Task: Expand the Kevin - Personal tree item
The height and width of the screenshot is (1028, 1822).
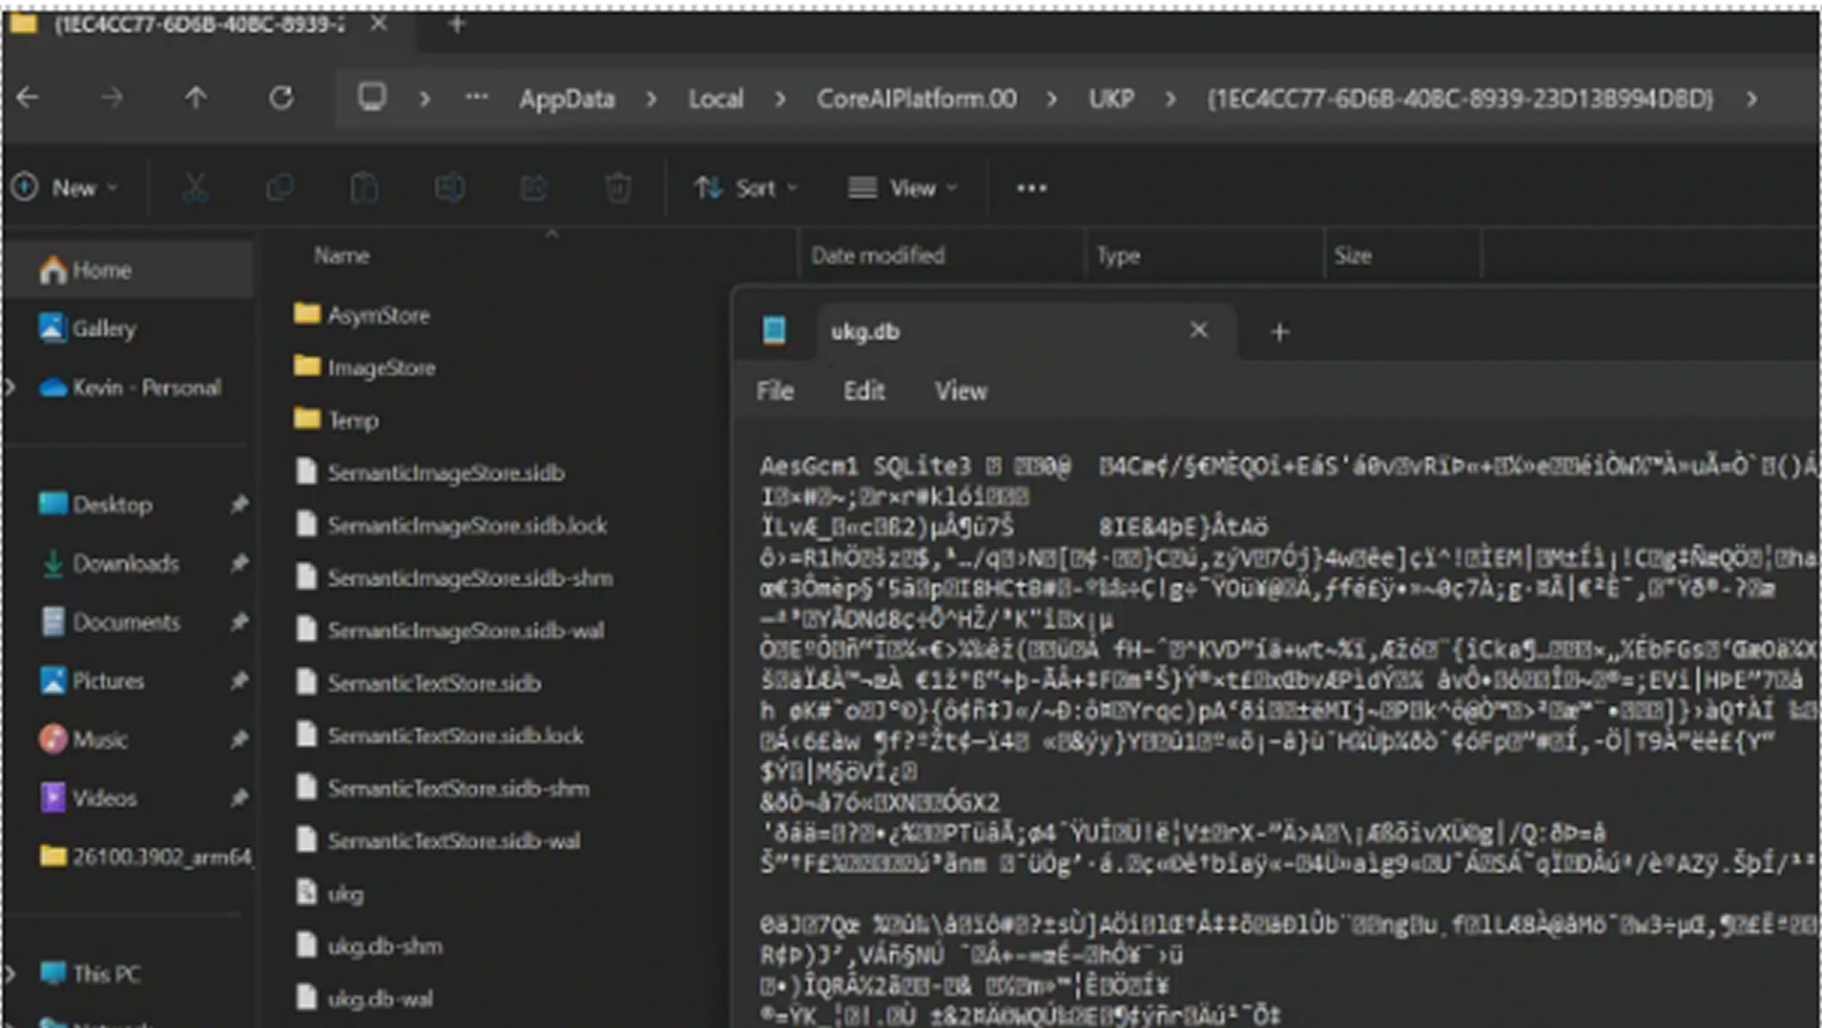Action: click(10, 387)
